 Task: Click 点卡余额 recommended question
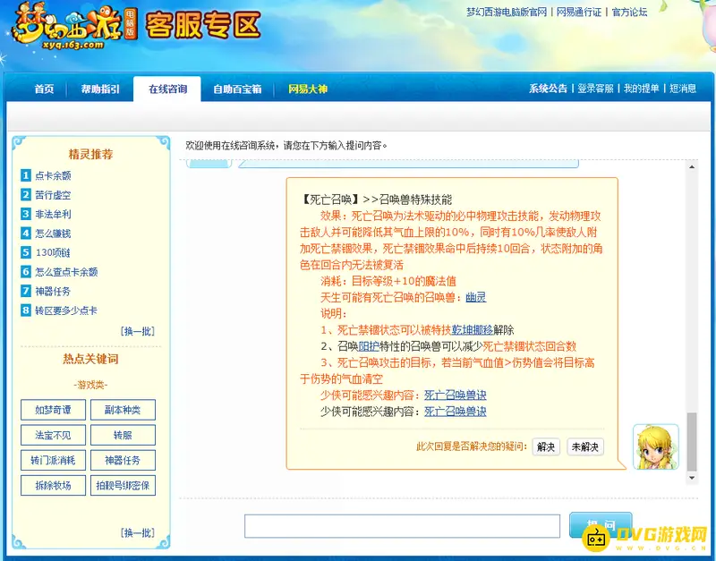tap(53, 175)
